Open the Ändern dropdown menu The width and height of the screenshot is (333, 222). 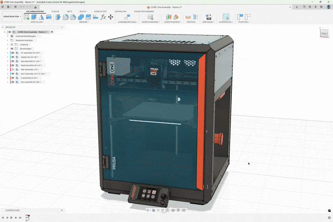[x=84, y=22]
